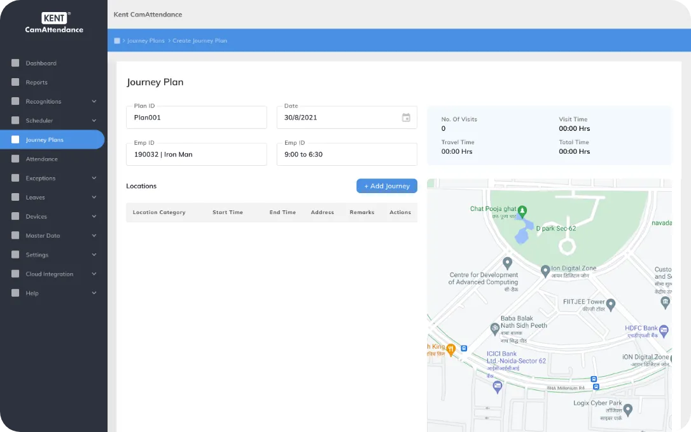Screen dimensions: 691x432
Task: Click the Devices sidebar icon
Action: 15,216
